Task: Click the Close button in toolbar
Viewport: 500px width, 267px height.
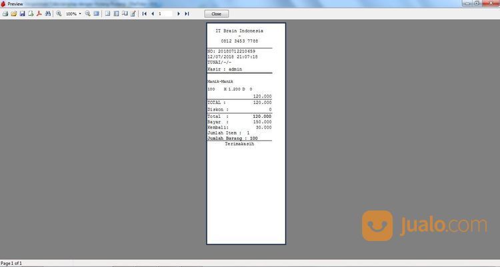Action: click(217, 14)
